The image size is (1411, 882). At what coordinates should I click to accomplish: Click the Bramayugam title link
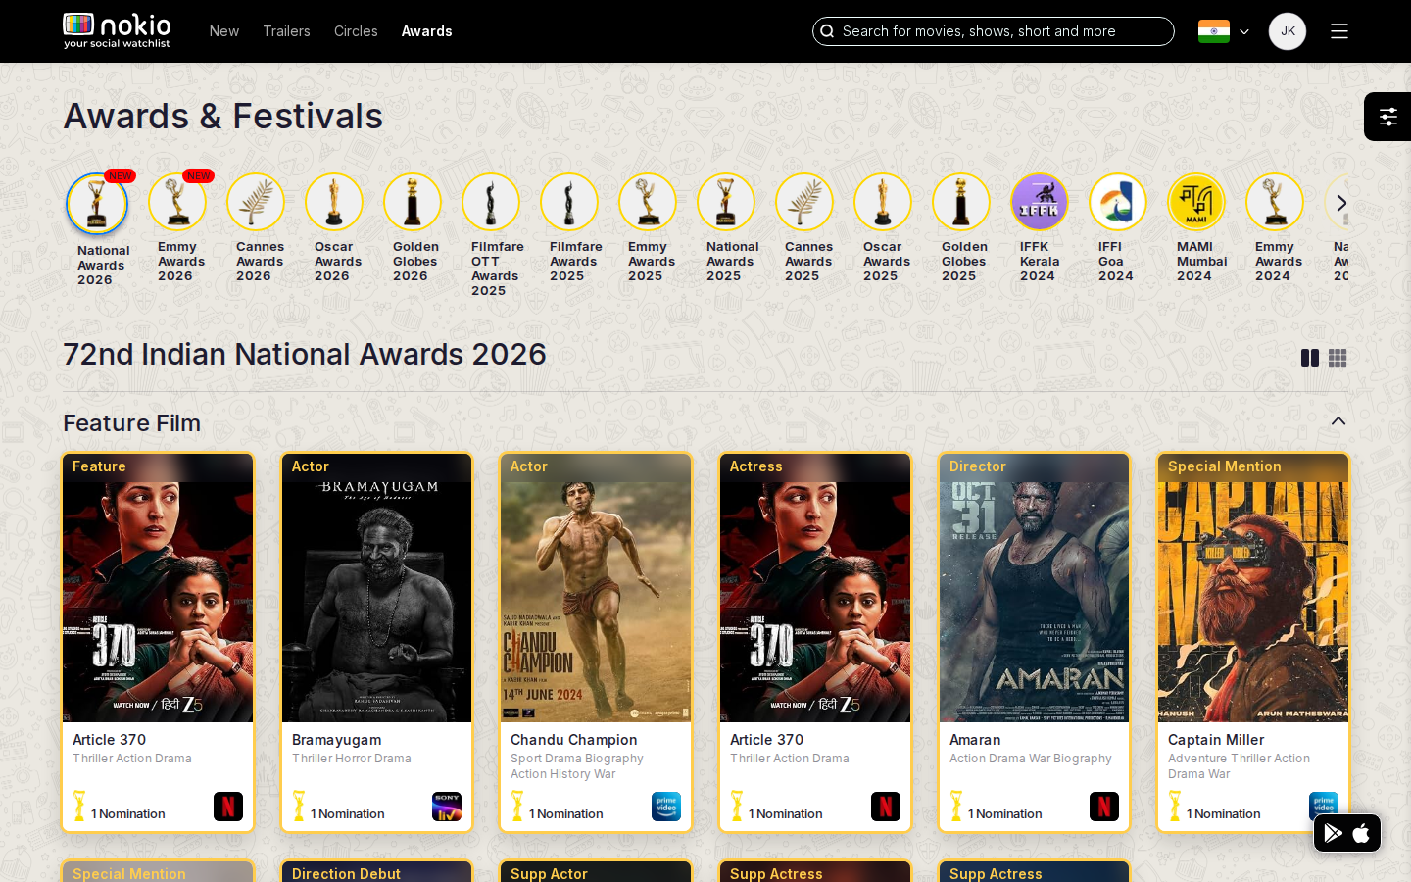pyautogui.click(x=336, y=740)
